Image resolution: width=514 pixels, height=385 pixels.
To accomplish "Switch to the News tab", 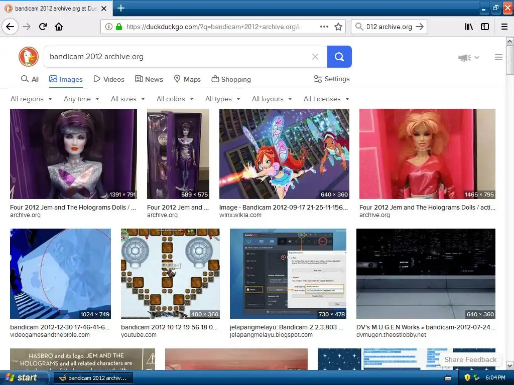I will coord(149,79).
